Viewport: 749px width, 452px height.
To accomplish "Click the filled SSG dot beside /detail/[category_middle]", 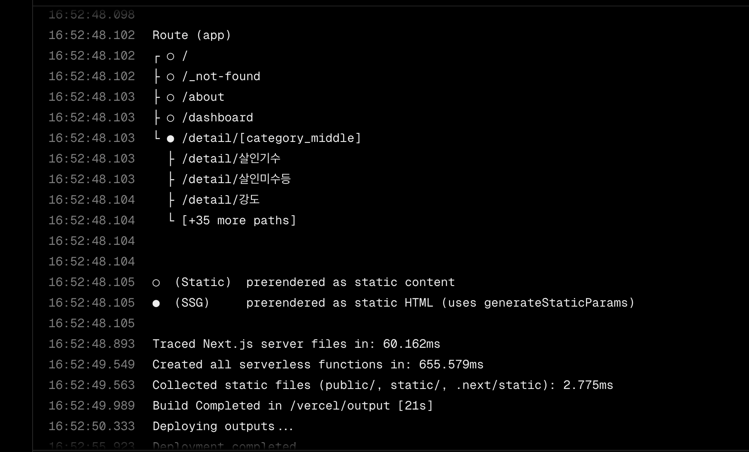I will point(170,139).
